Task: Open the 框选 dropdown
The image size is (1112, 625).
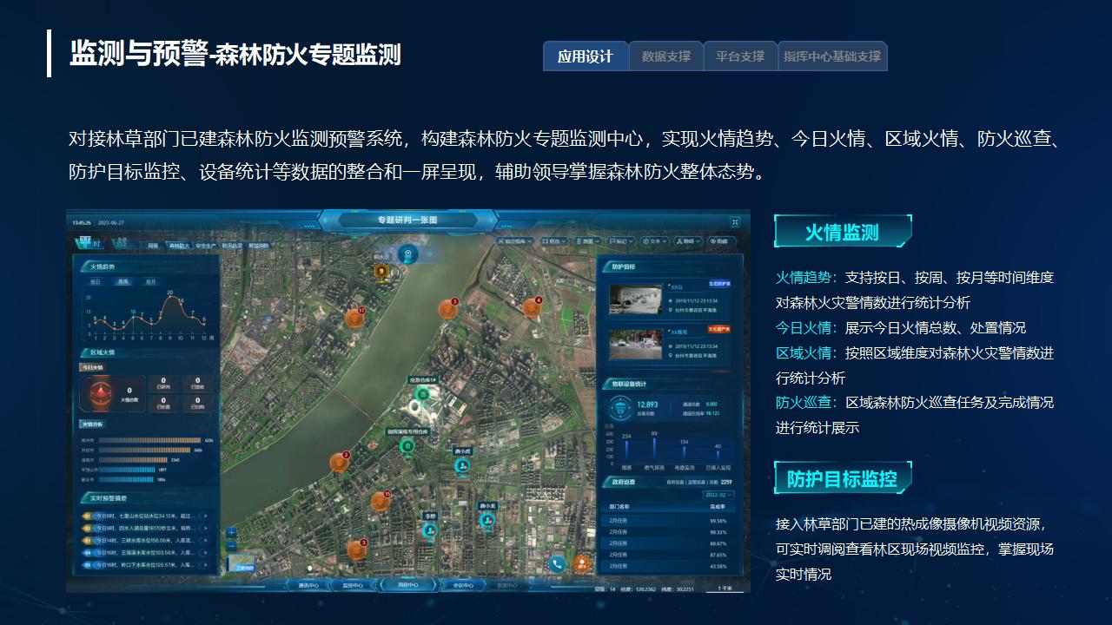Action: click(554, 241)
